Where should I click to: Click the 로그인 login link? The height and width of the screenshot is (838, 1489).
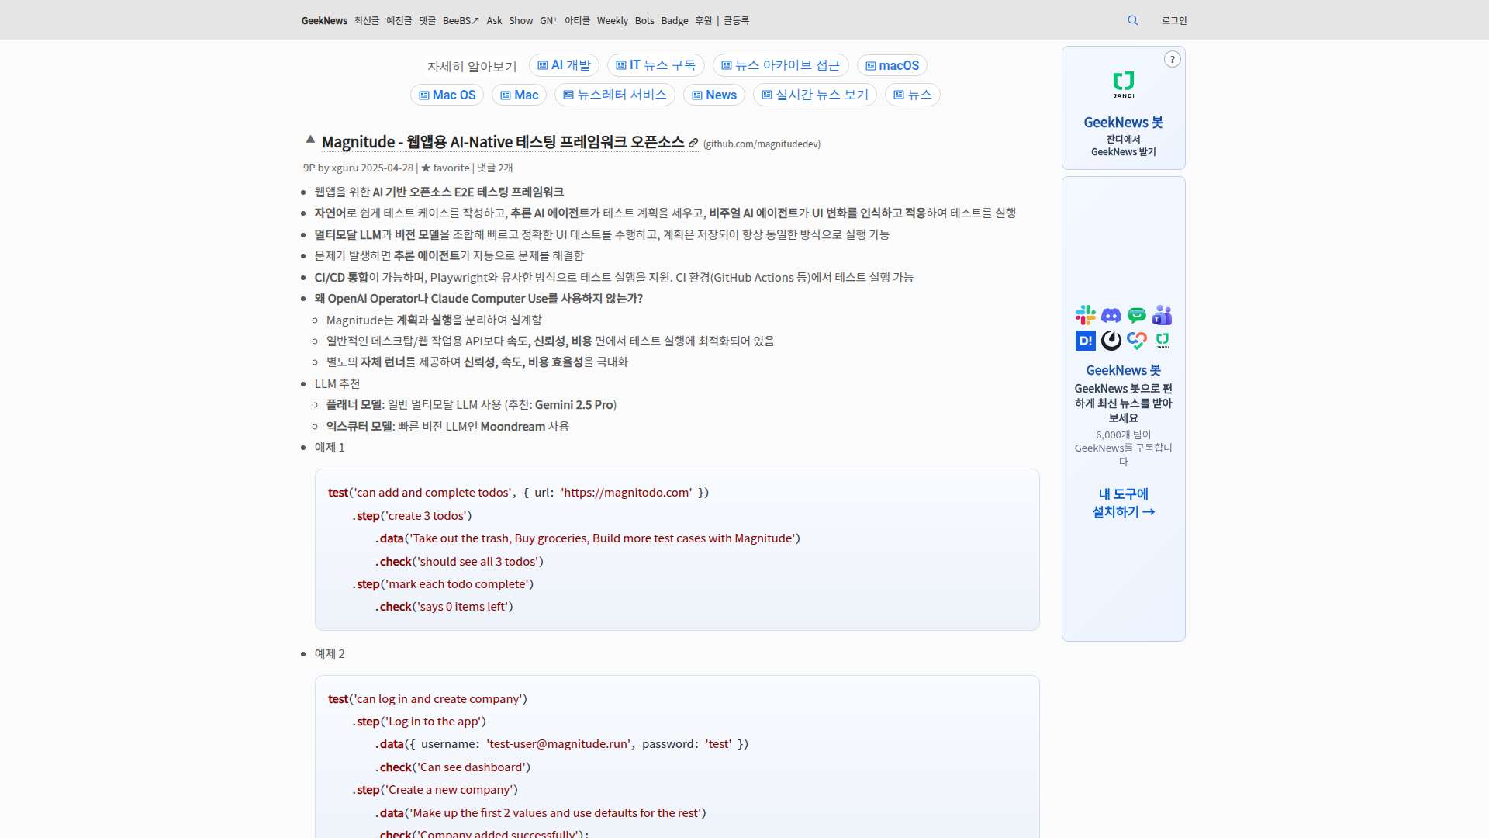click(1174, 21)
